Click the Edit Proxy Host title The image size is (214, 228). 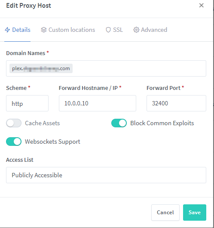(29, 6)
